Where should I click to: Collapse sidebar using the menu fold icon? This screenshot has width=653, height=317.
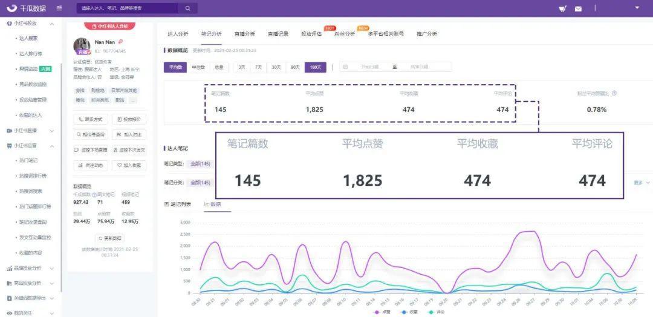[59, 8]
